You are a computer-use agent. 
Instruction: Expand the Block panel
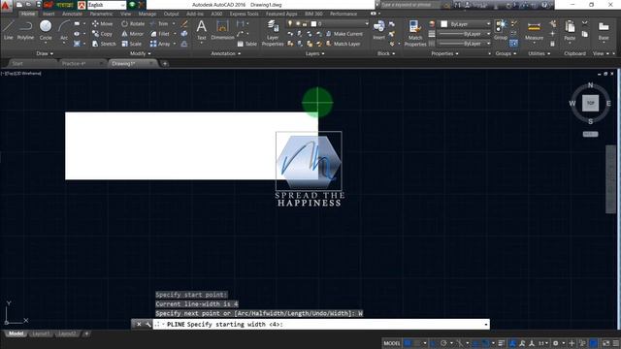pyautogui.click(x=386, y=53)
